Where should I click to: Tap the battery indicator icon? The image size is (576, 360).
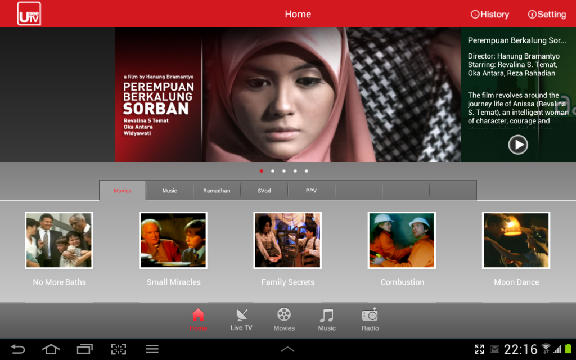[x=568, y=349]
